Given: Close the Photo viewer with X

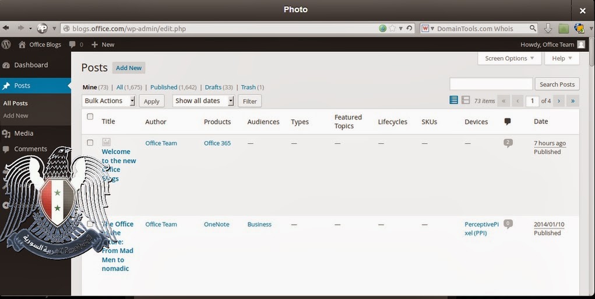Looking at the screenshot, I should 583,11.
